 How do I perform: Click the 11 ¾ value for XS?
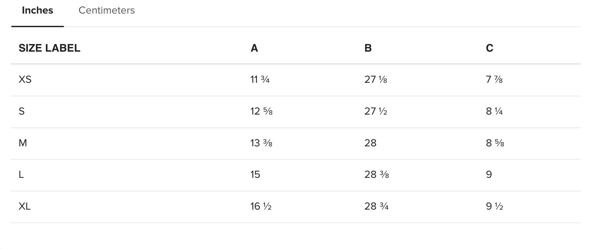(x=260, y=79)
